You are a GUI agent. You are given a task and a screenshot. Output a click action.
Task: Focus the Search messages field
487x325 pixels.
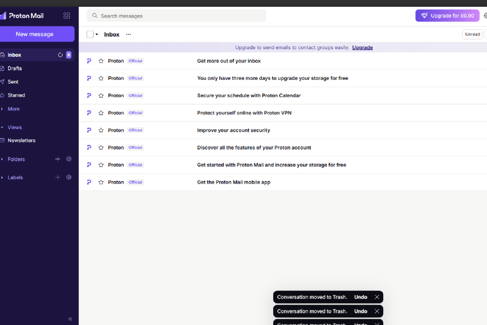click(x=176, y=16)
